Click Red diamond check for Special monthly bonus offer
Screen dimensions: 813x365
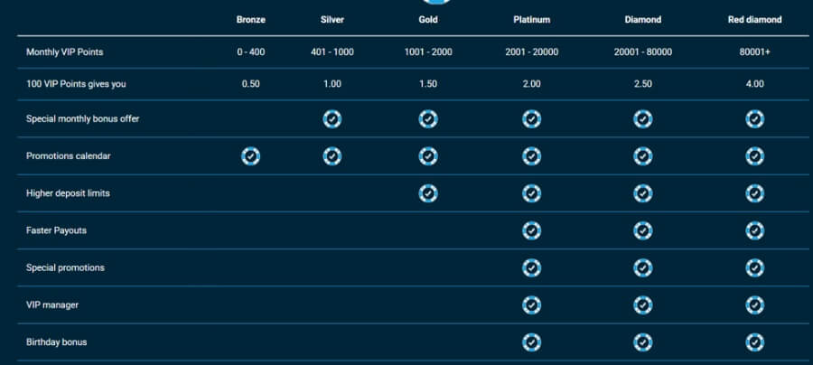coord(755,119)
